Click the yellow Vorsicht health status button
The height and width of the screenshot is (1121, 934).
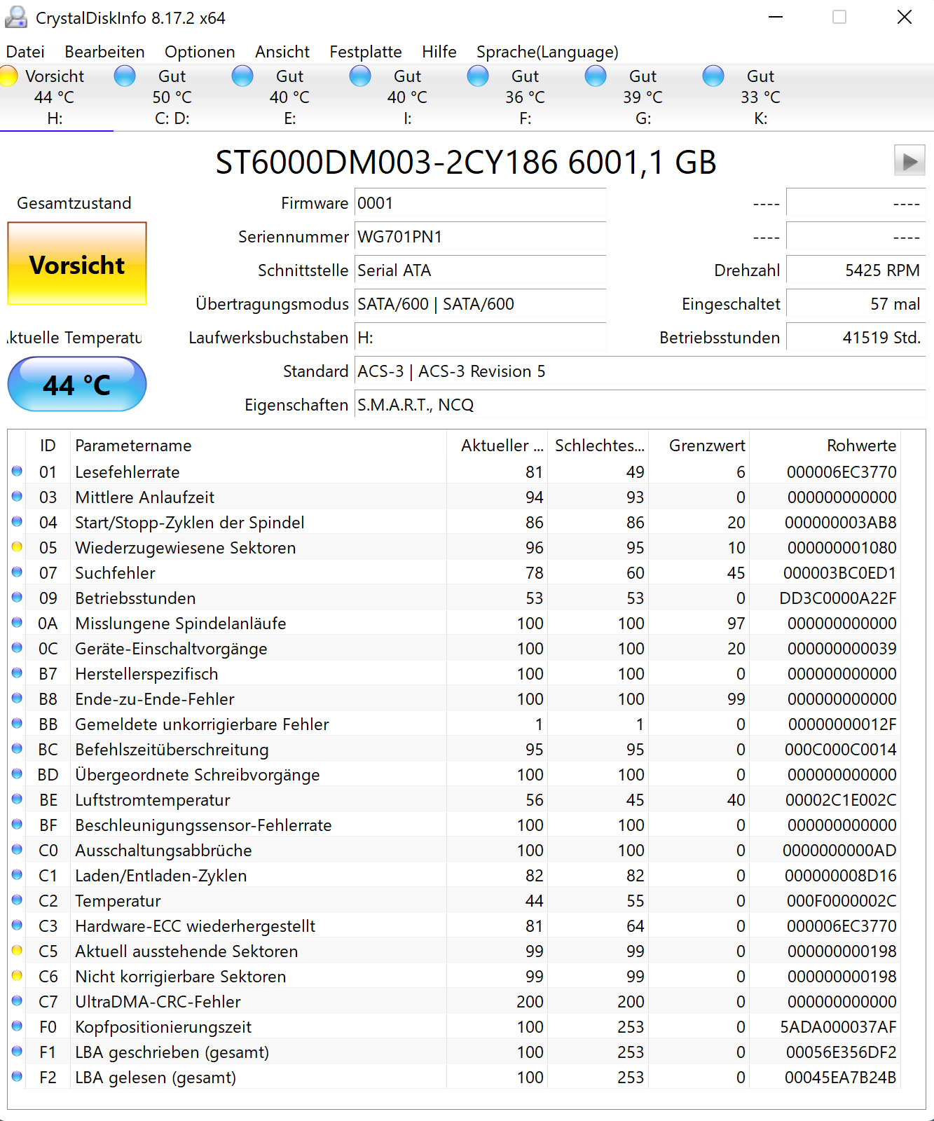click(x=77, y=264)
